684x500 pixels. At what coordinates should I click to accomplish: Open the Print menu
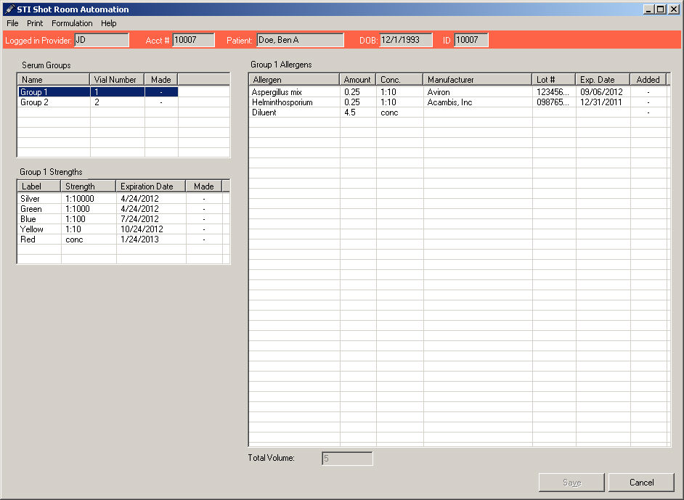[35, 23]
